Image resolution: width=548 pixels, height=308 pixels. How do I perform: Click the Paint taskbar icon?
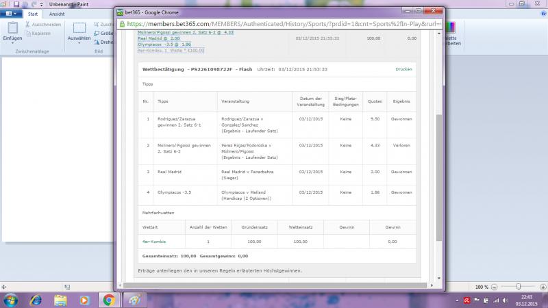(134, 300)
